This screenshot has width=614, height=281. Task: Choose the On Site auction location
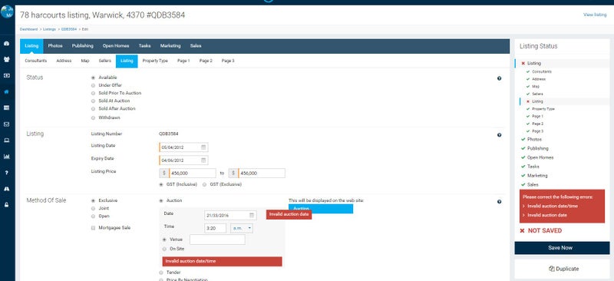point(164,249)
